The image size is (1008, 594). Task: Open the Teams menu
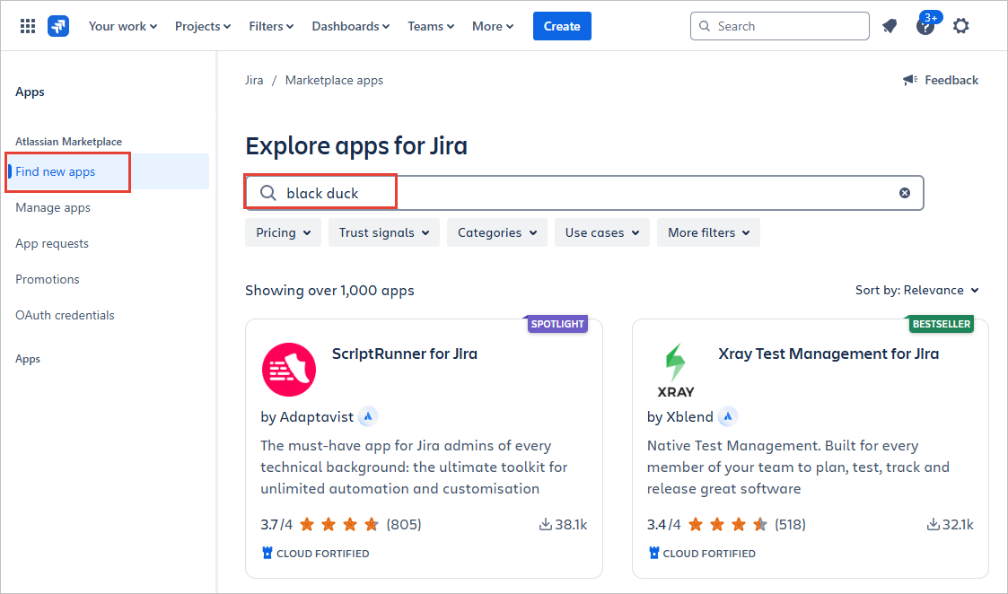point(431,26)
